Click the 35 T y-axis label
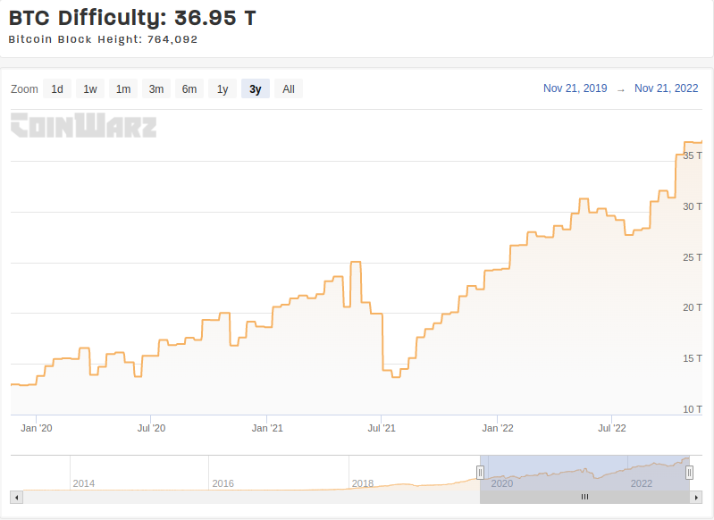 [693, 156]
